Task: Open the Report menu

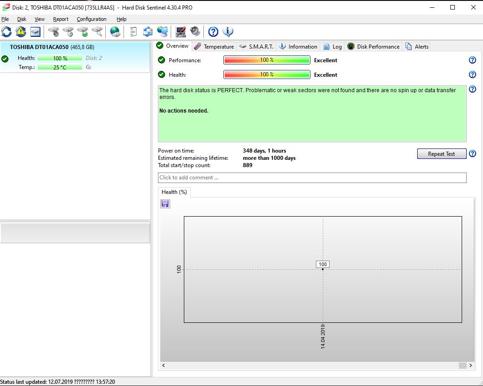Action: 60,19
